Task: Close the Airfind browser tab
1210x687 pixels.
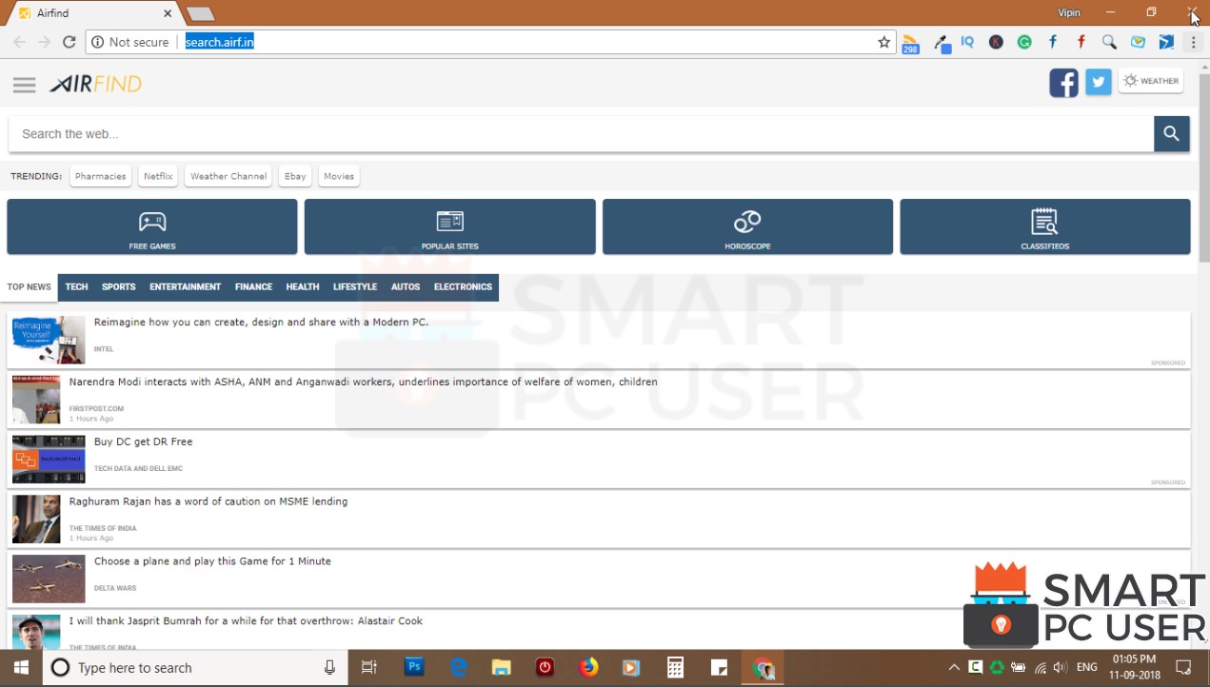Action: coord(169,13)
